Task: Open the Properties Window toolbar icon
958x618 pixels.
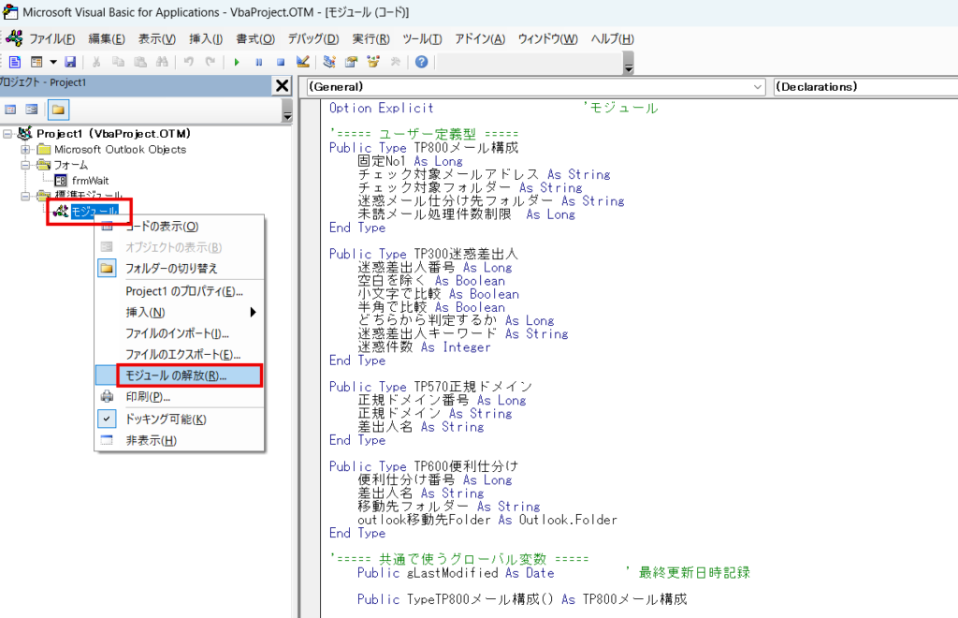Action: pos(352,62)
